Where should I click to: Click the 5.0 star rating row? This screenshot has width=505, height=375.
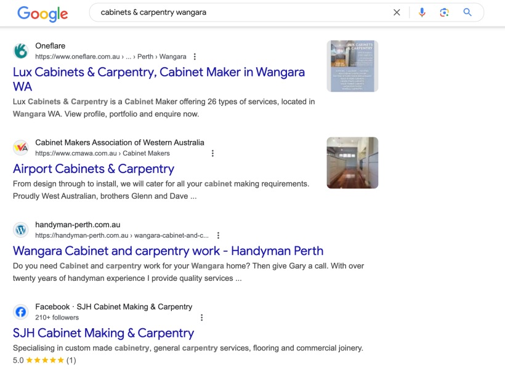pos(44,360)
